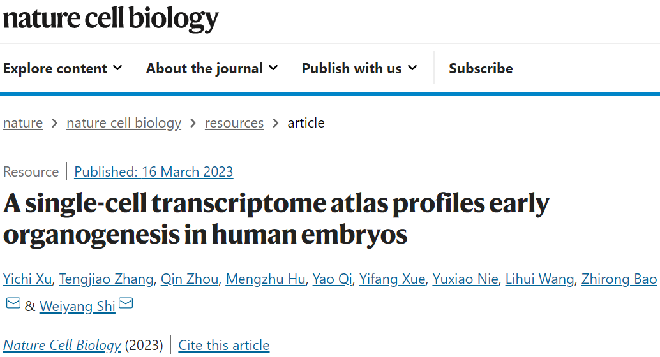Open author Yifang Xue link
Image resolution: width=660 pixels, height=357 pixels.
[x=392, y=279]
